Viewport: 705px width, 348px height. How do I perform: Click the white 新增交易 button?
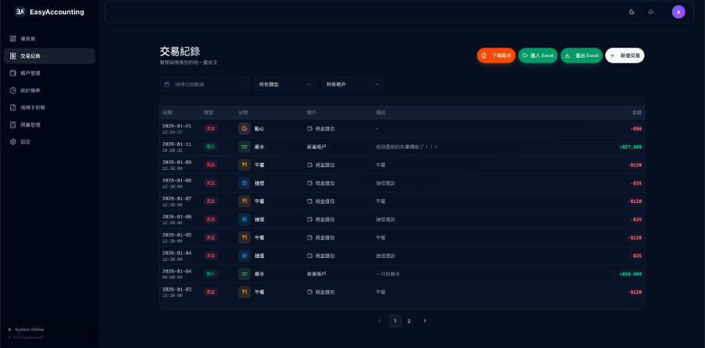point(624,56)
